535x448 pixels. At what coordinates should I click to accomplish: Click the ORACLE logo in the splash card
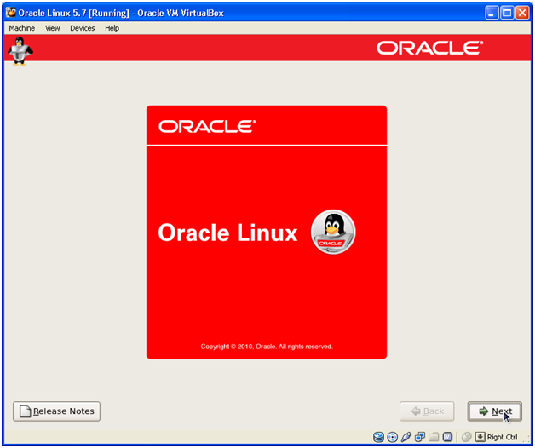click(x=207, y=127)
